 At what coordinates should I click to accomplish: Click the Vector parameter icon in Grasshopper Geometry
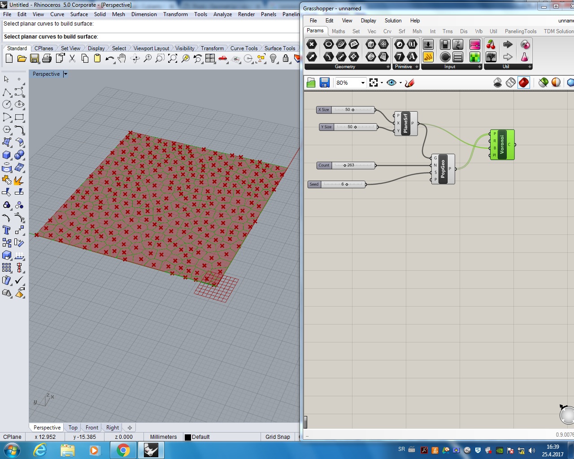[x=312, y=56]
